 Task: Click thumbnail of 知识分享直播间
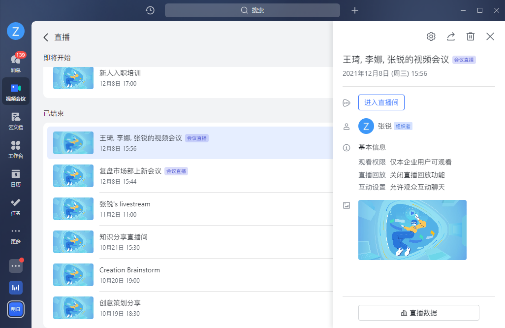tap(73, 242)
